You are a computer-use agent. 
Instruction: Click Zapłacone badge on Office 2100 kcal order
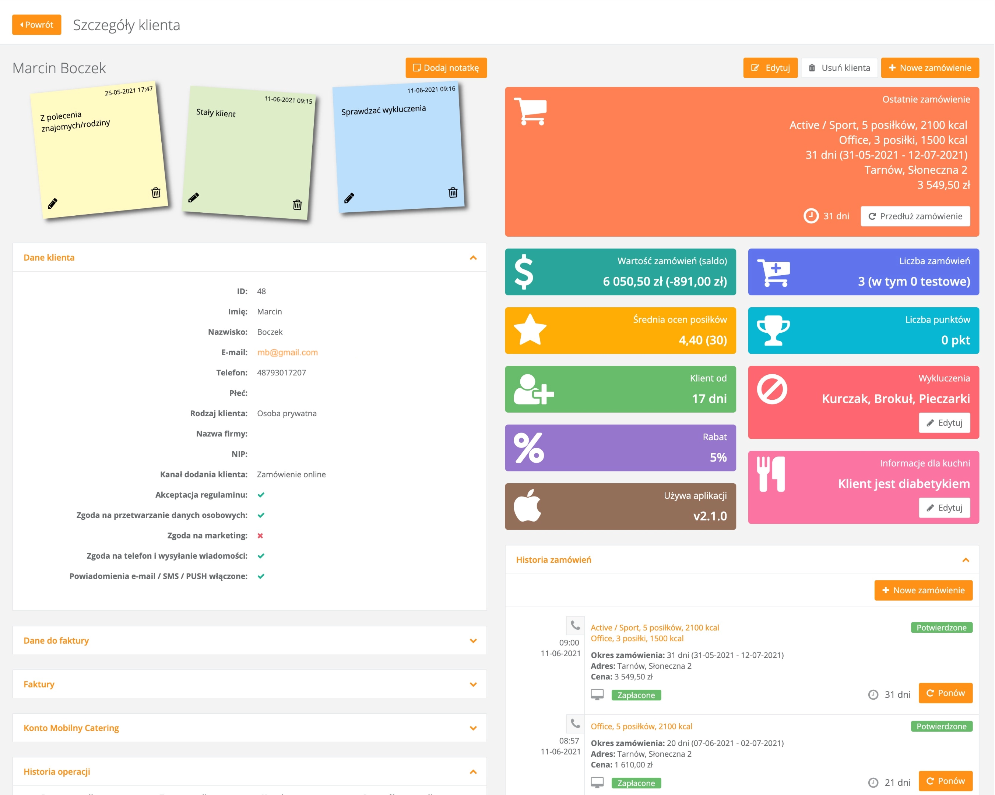point(636,783)
